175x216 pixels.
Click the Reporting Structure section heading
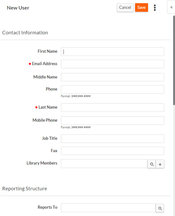[x=24, y=189]
